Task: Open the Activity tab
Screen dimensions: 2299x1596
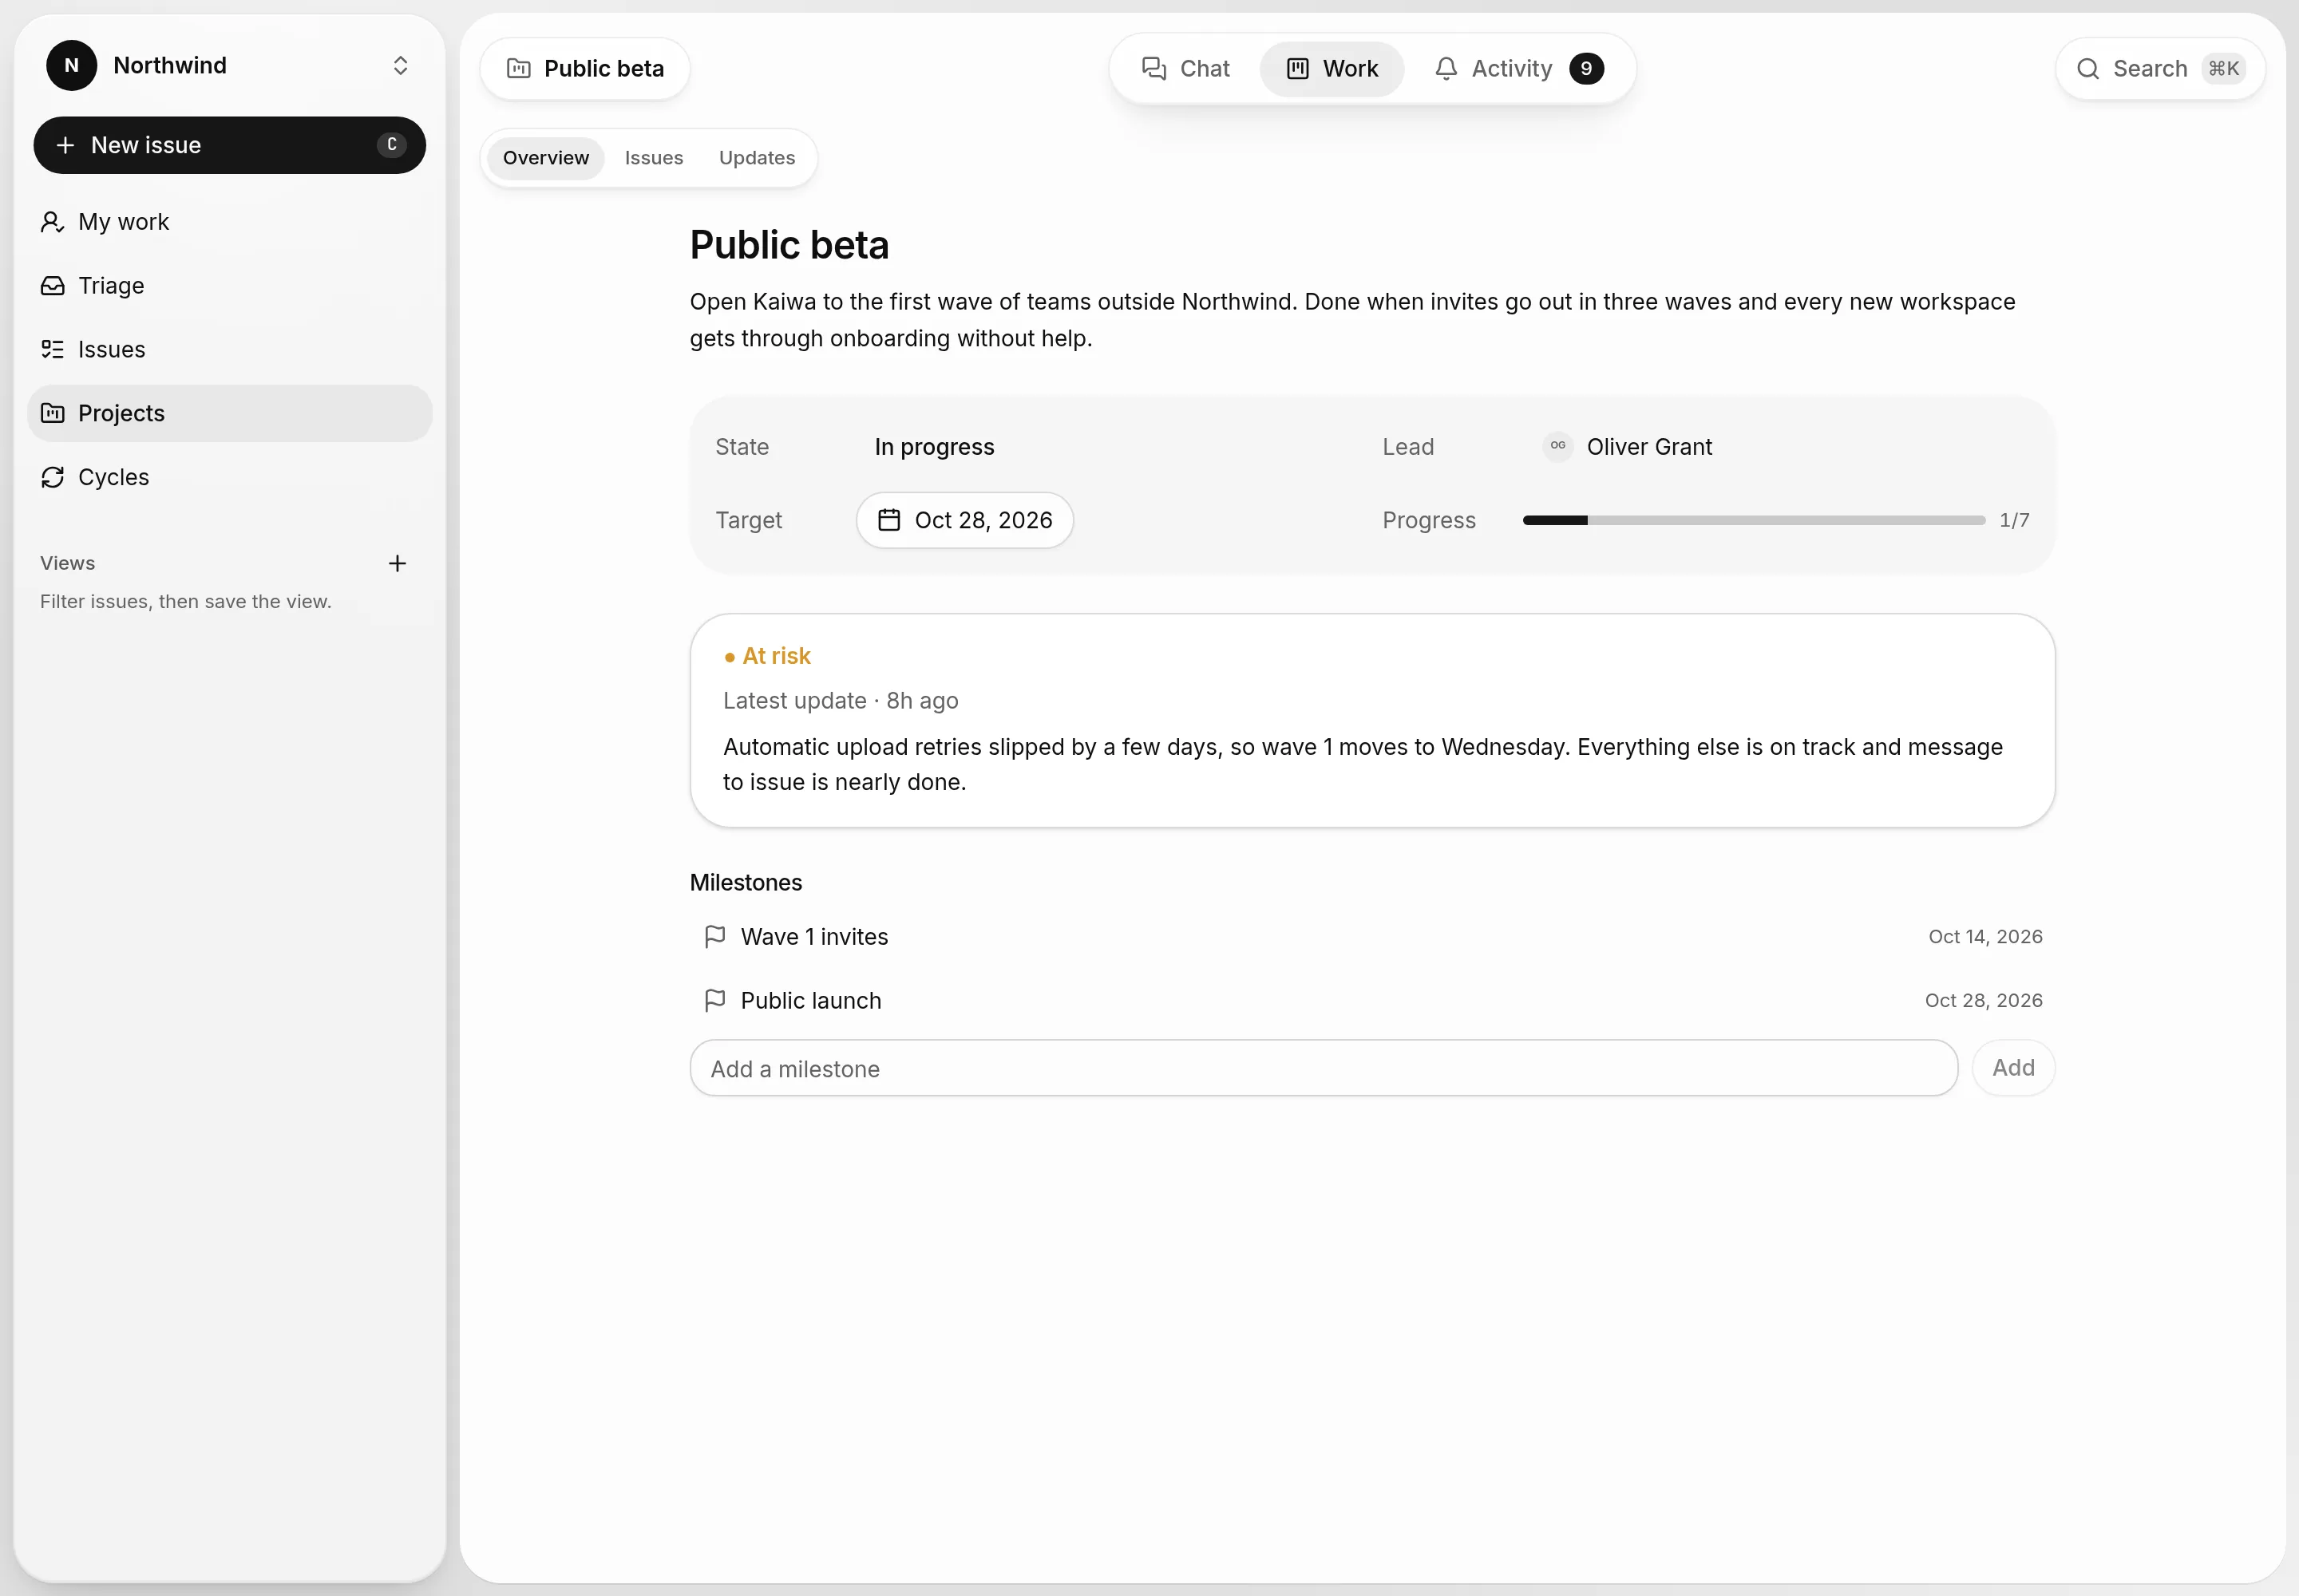Action: click(1518, 69)
